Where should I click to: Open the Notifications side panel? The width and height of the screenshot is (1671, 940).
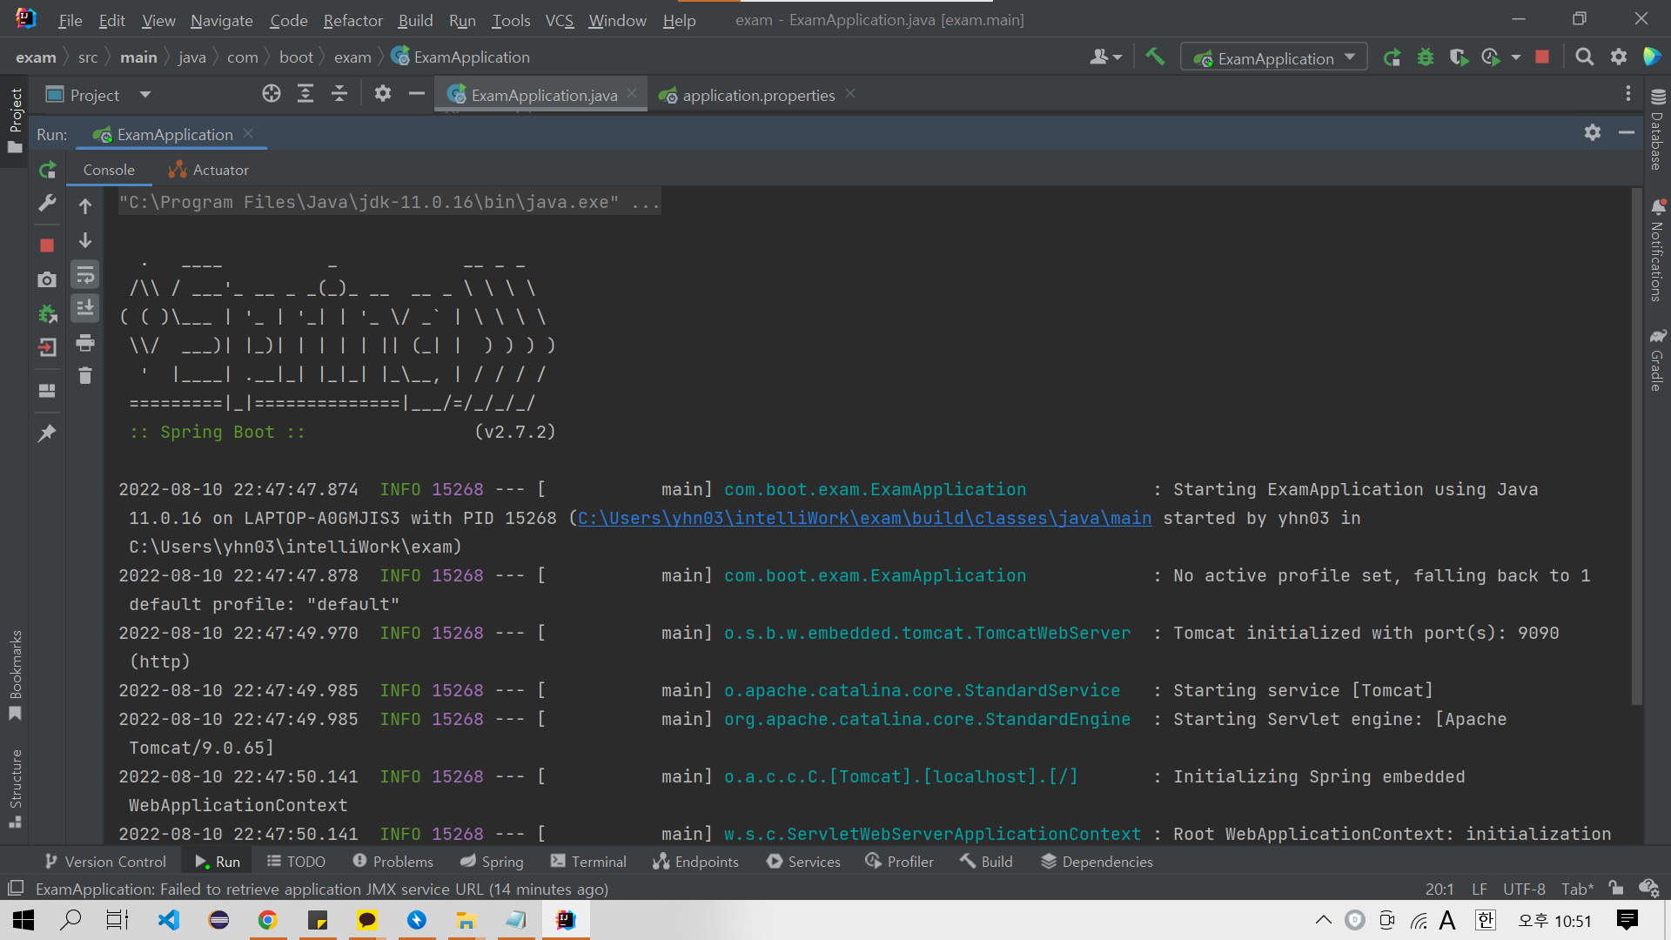(1657, 251)
